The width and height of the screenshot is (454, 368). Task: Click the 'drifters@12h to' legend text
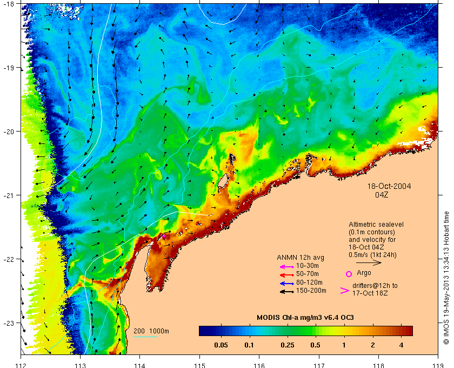(x=375, y=286)
